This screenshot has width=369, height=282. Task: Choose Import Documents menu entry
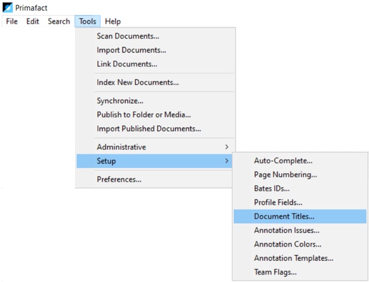(156, 50)
